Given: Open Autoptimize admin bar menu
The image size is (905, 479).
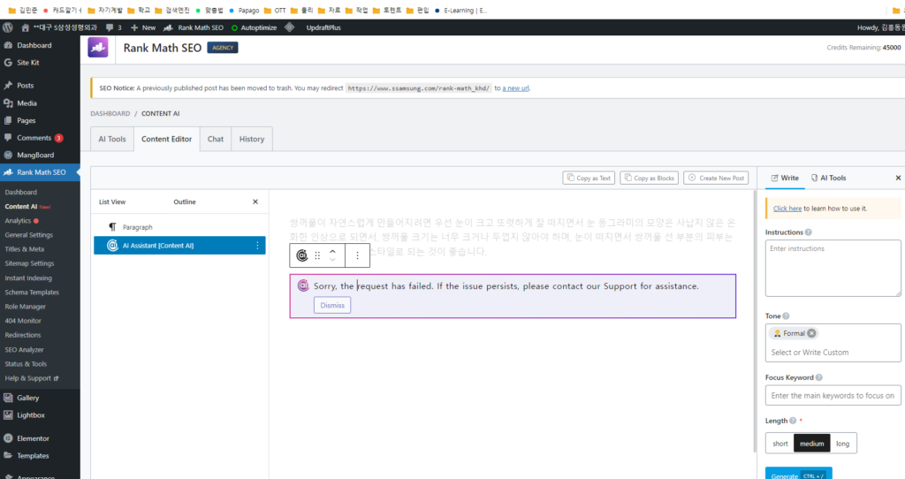Looking at the screenshot, I should [254, 27].
